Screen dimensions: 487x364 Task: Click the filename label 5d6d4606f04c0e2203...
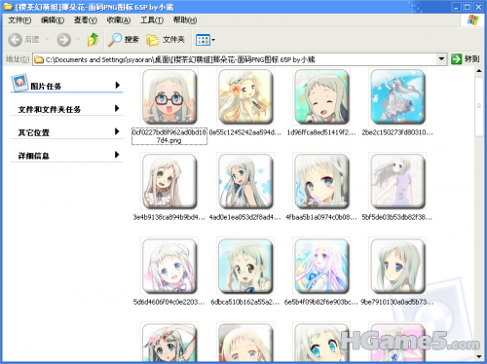click(169, 302)
